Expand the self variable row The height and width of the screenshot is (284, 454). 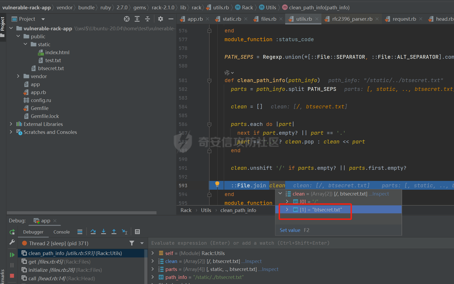point(153,253)
